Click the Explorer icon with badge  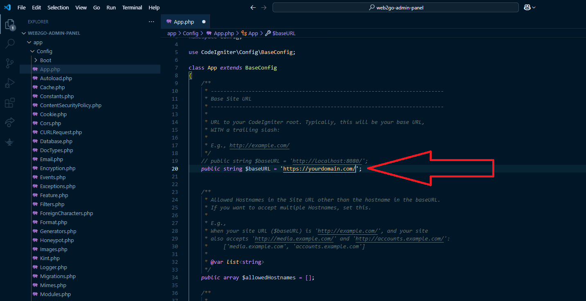pyautogui.click(x=10, y=25)
